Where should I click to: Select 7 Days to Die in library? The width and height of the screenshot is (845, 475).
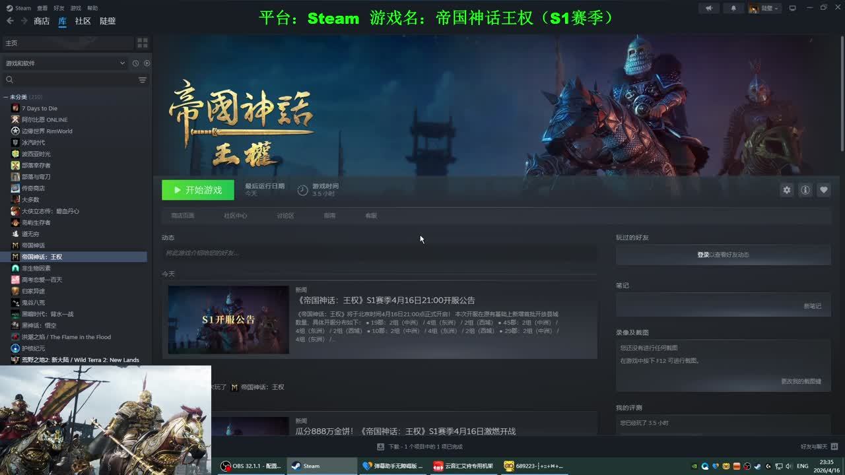tap(40, 108)
